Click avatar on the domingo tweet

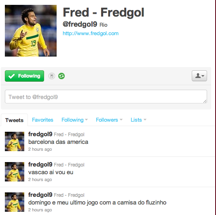click(x=15, y=202)
